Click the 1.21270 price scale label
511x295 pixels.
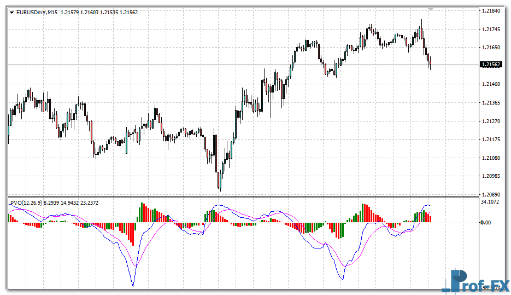[492, 122]
